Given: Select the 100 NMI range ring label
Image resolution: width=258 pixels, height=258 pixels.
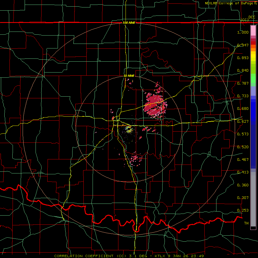Looking at the screenshot, I should coord(129,23).
